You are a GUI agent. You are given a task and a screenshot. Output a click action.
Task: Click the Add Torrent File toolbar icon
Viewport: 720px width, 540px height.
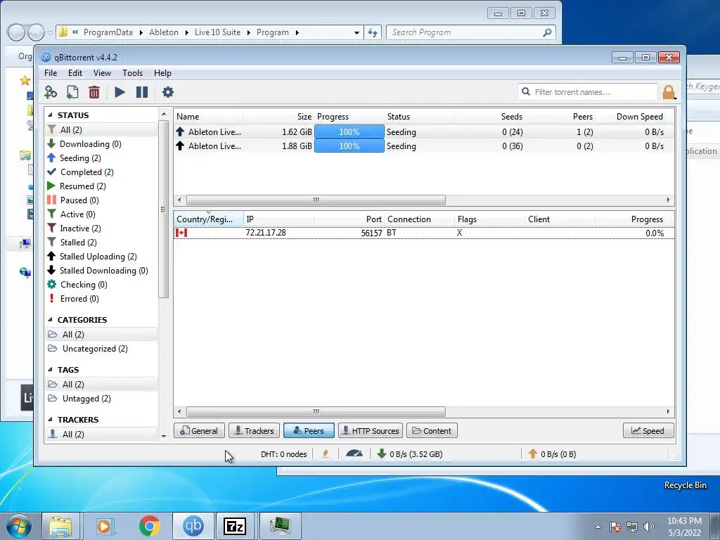(x=72, y=92)
